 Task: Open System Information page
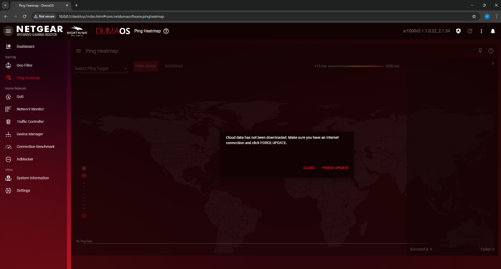point(33,178)
